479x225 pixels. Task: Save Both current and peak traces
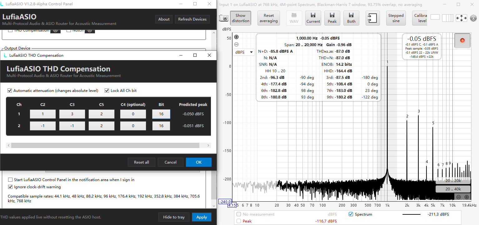[351, 18]
